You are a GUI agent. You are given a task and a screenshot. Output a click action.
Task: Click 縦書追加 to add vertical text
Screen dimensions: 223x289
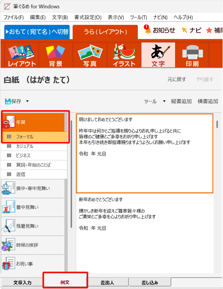pyautogui.click(x=182, y=101)
